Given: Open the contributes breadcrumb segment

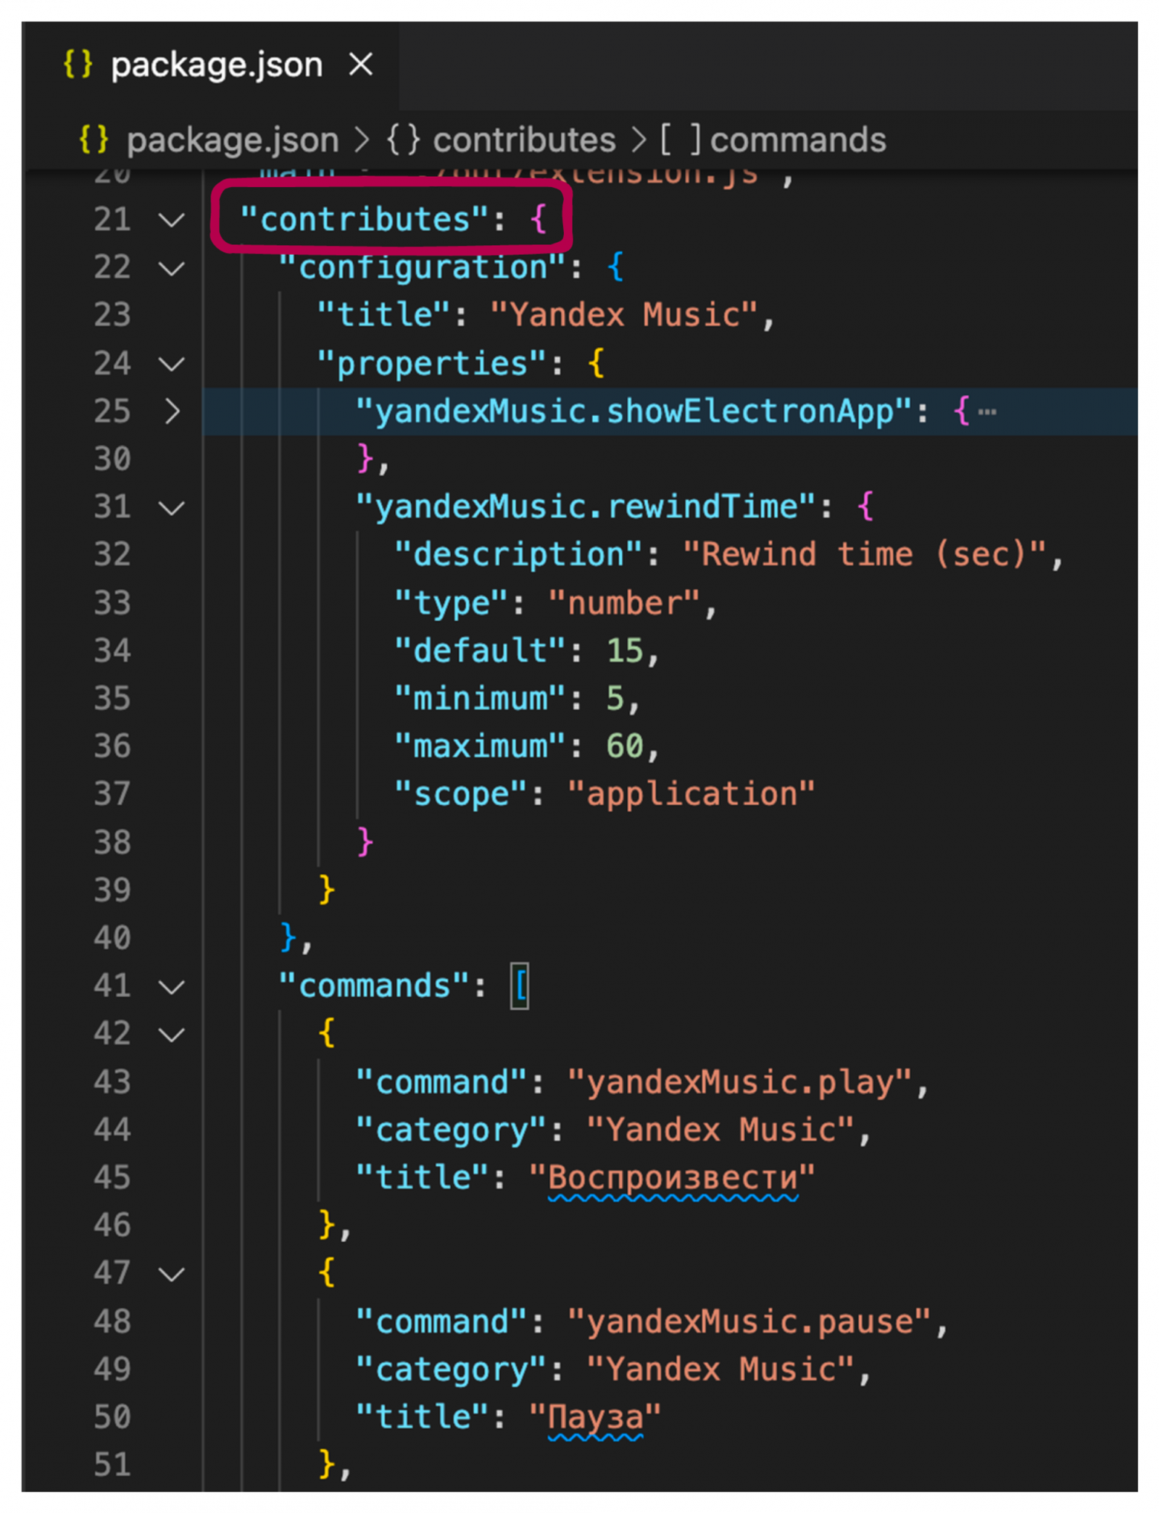Looking at the screenshot, I should point(524,140).
